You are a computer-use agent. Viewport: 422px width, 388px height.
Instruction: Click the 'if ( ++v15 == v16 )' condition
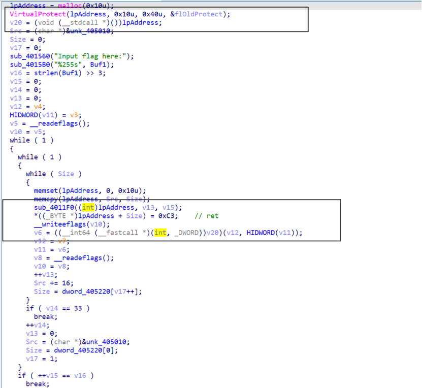tap(56, 376)
